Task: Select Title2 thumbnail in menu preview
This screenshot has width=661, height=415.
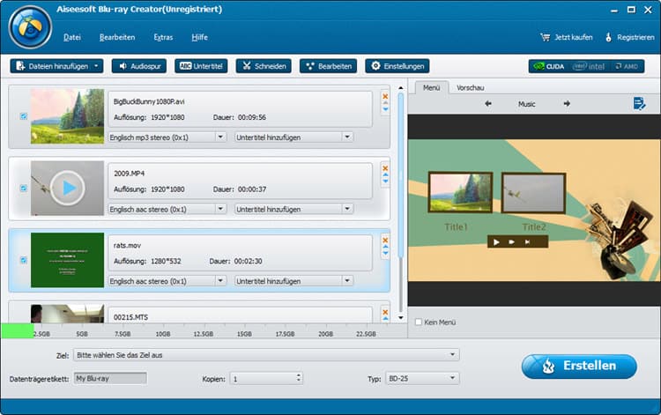Action: [x=534, y=193]
